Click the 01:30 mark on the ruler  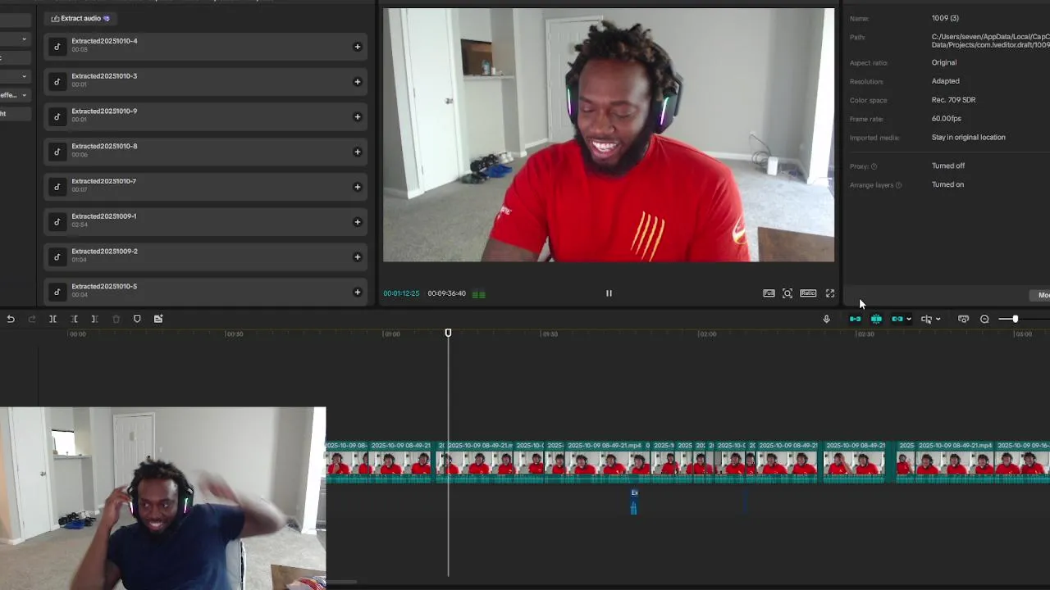click(550, 334)
